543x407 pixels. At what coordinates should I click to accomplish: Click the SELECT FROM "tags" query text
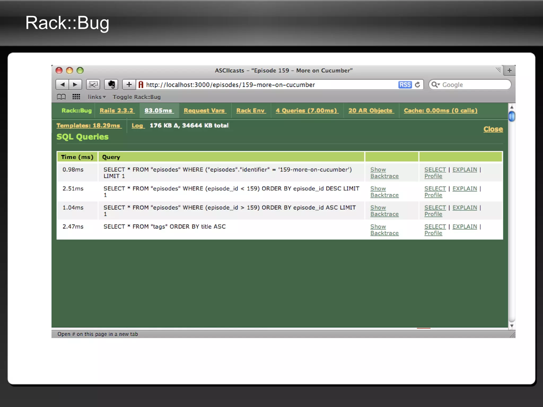[165, 227]
